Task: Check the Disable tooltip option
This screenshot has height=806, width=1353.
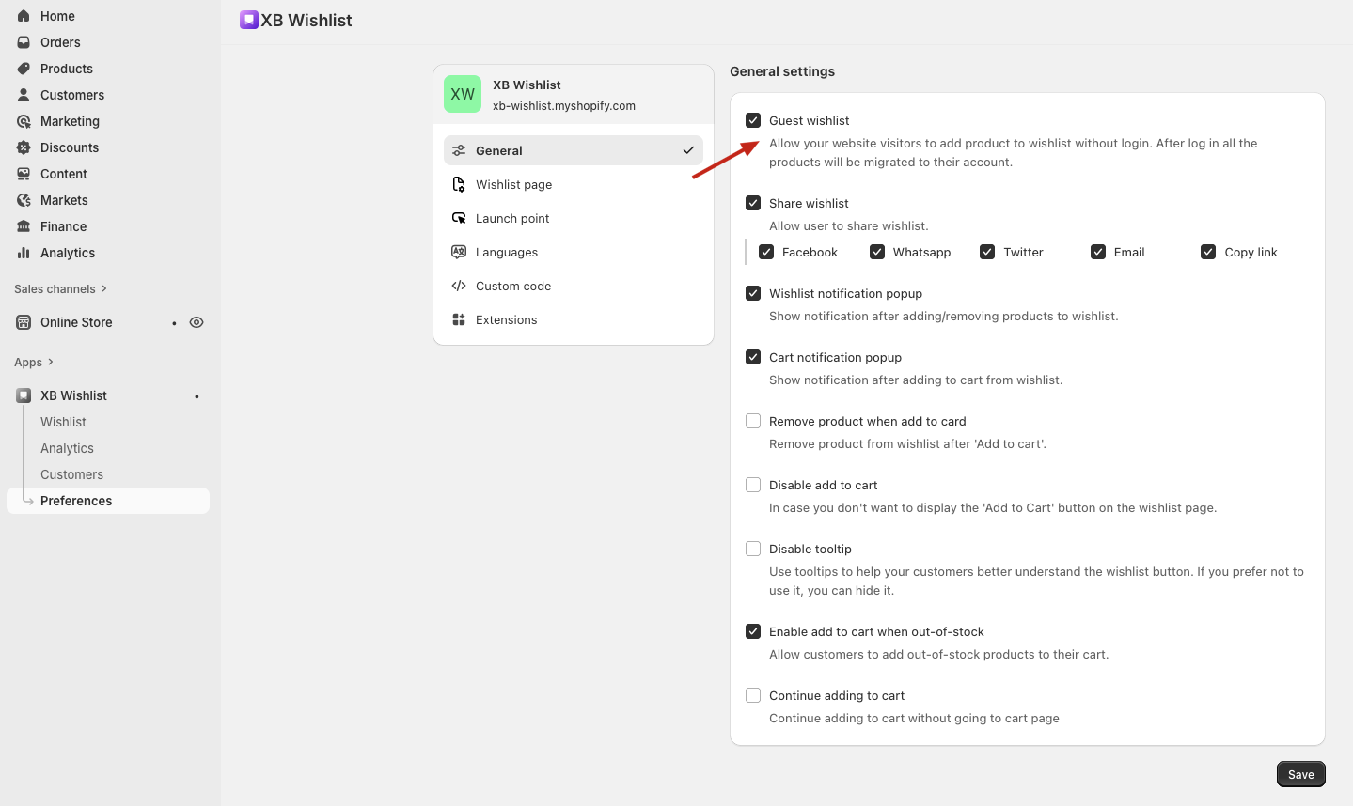Action: [x=753, y=549]
